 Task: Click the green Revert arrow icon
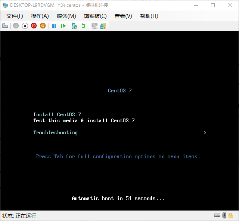tap(83, 26)
